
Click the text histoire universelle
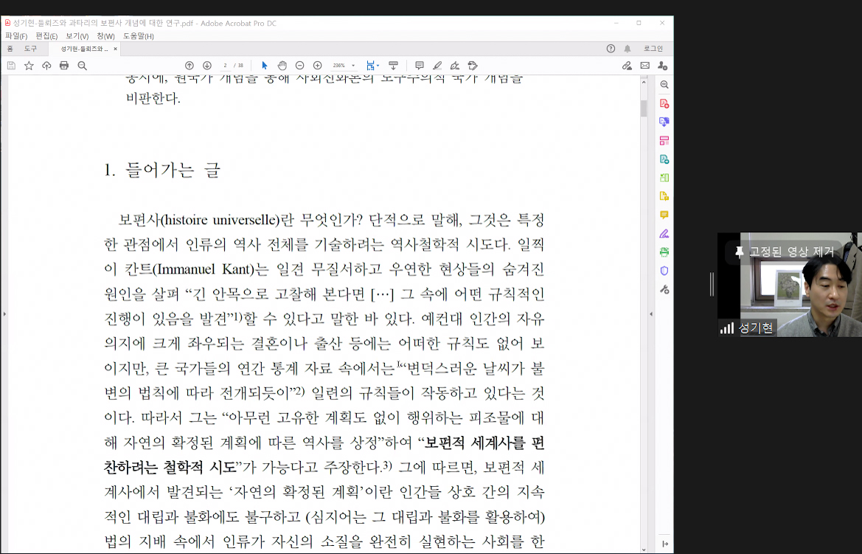point(221,220)
